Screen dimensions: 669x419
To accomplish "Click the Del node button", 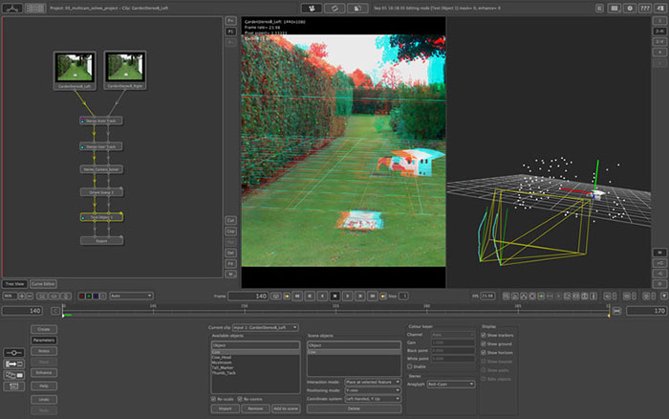I will coord(230,253).
